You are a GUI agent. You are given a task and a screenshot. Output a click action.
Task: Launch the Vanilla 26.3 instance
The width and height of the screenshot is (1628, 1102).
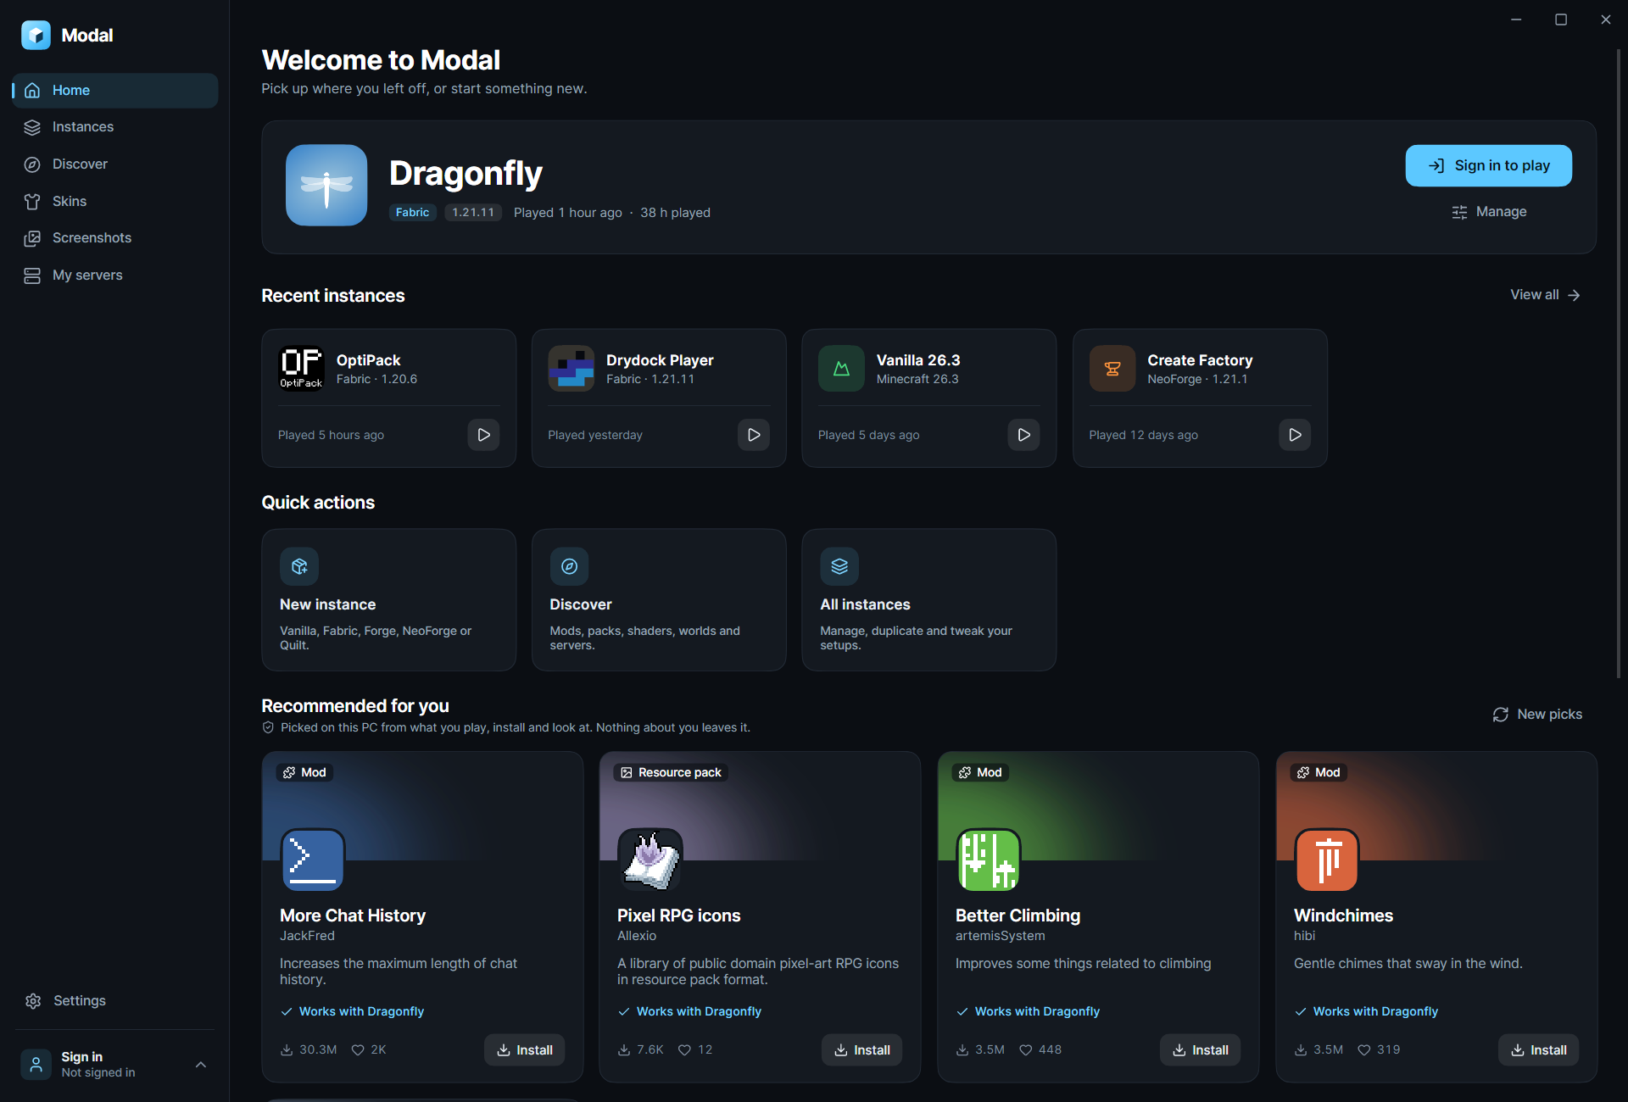coord(1023,435)
